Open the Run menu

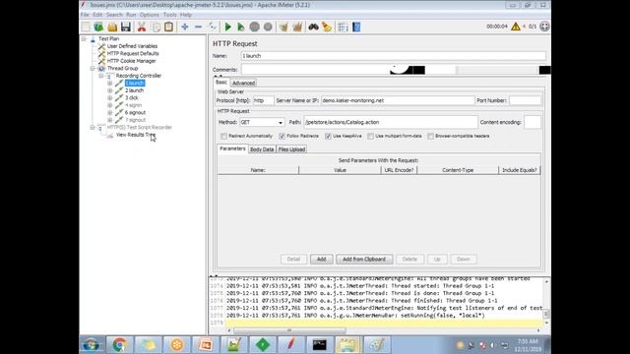131,15
